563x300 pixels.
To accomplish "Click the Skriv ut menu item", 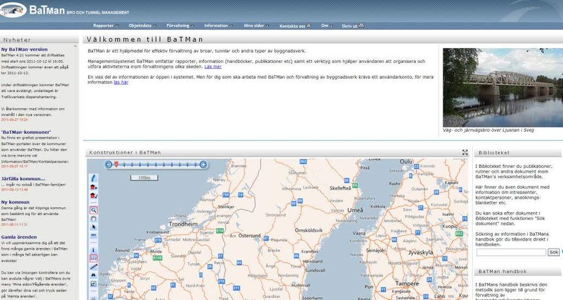I will (x=349, y=26).
